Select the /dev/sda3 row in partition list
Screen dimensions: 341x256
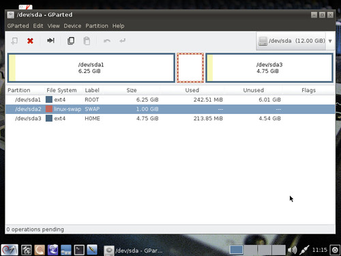coord(170,118)
